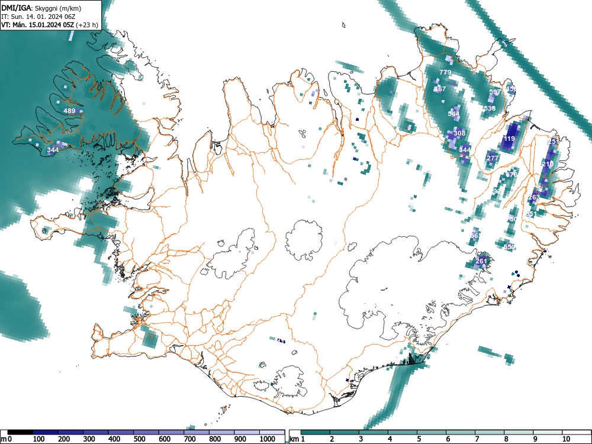
Task: Click the 5–6 km teal legend swatch
Action: [x=432, y=432]
